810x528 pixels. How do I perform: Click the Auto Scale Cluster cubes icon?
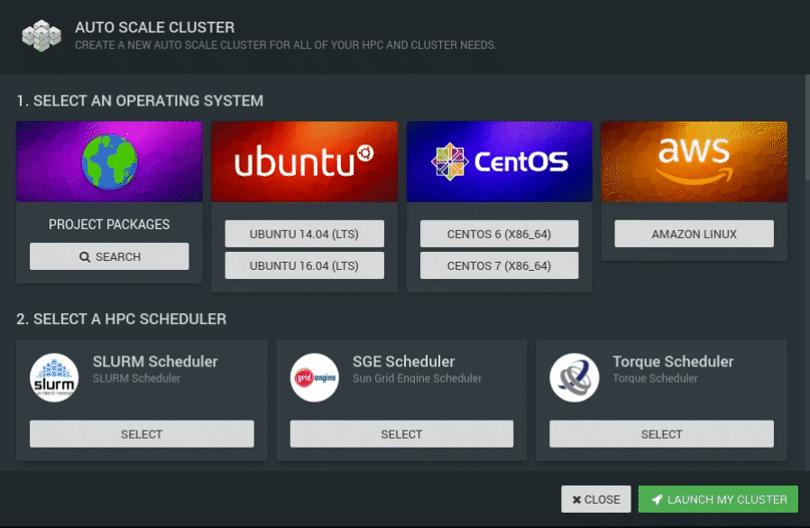tap(41, 35)
